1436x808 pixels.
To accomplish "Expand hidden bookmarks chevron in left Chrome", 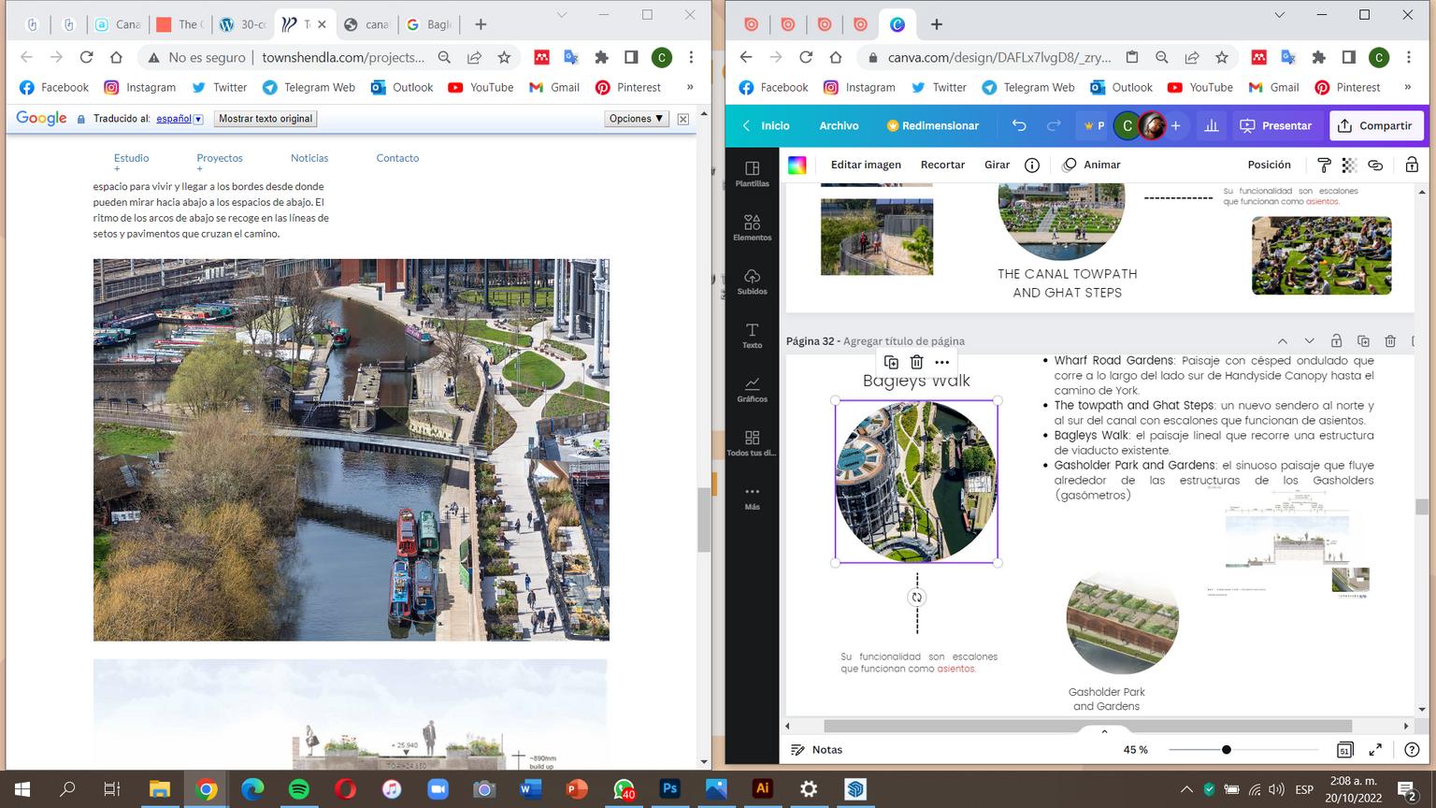I will (x=690, y=87).
